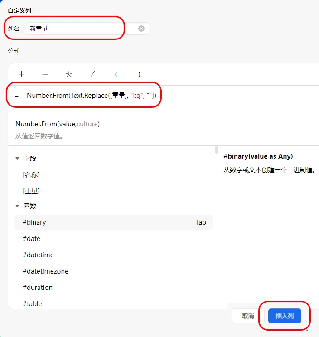Viewport: 319px width, 337px height.
Task: Focus the 列名 column name field
Action: [87, 29]
